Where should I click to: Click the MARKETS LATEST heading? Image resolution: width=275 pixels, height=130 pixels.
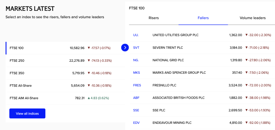(x=30, y=9)
